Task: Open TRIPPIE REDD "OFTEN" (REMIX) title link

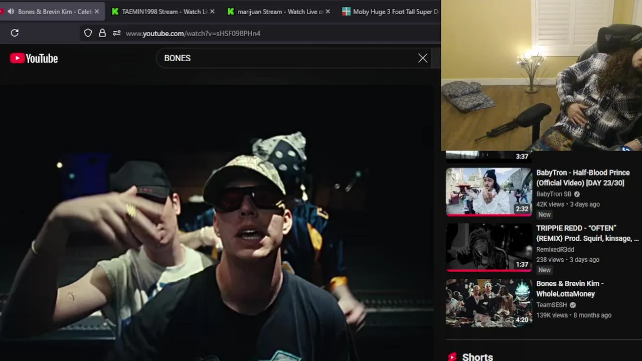Action: click(x=587, y=233)
